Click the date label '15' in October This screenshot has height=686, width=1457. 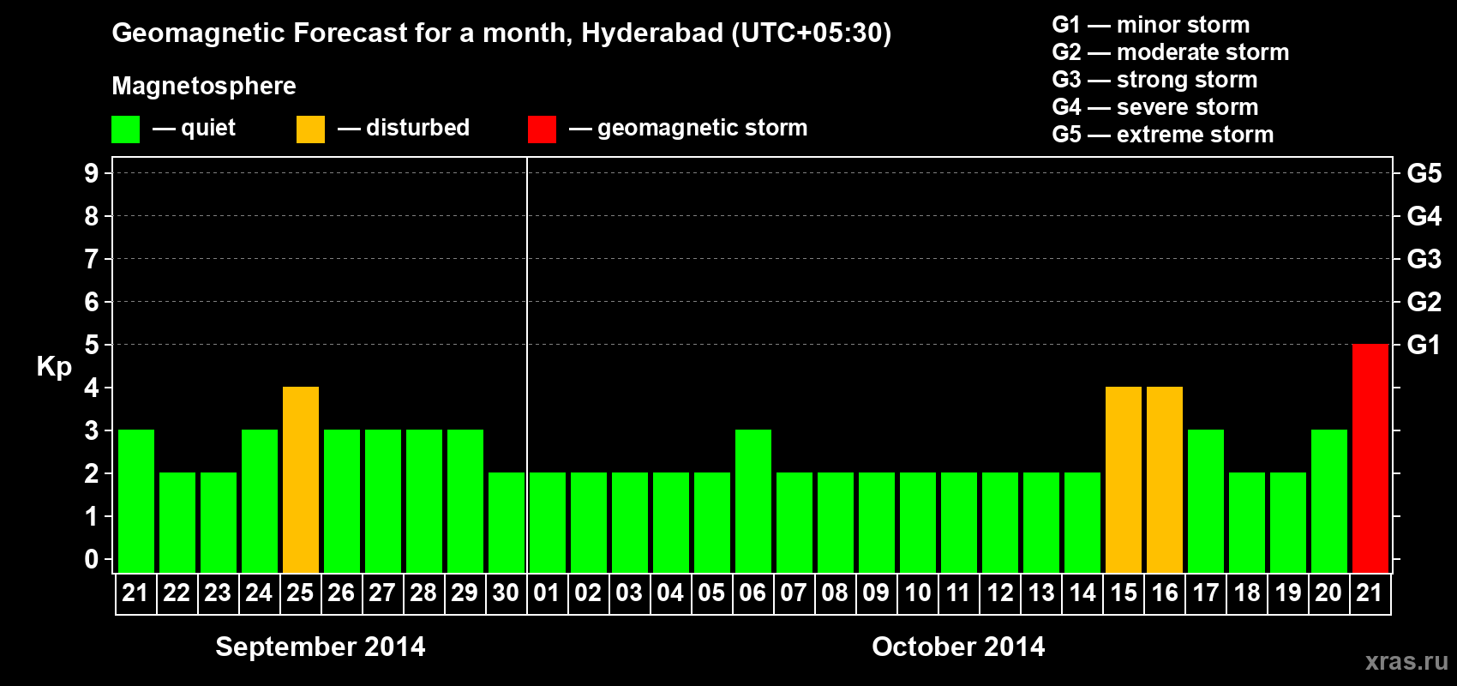(x=1123, y=593)
